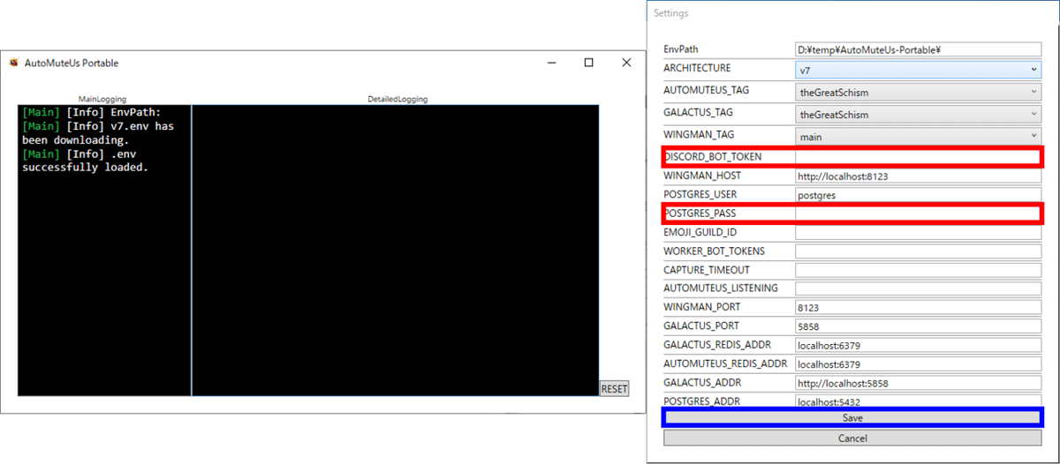The image size is (1060, 464).
Task: Click the GALACTUS_PORT field with 5858
Action: 919,326
